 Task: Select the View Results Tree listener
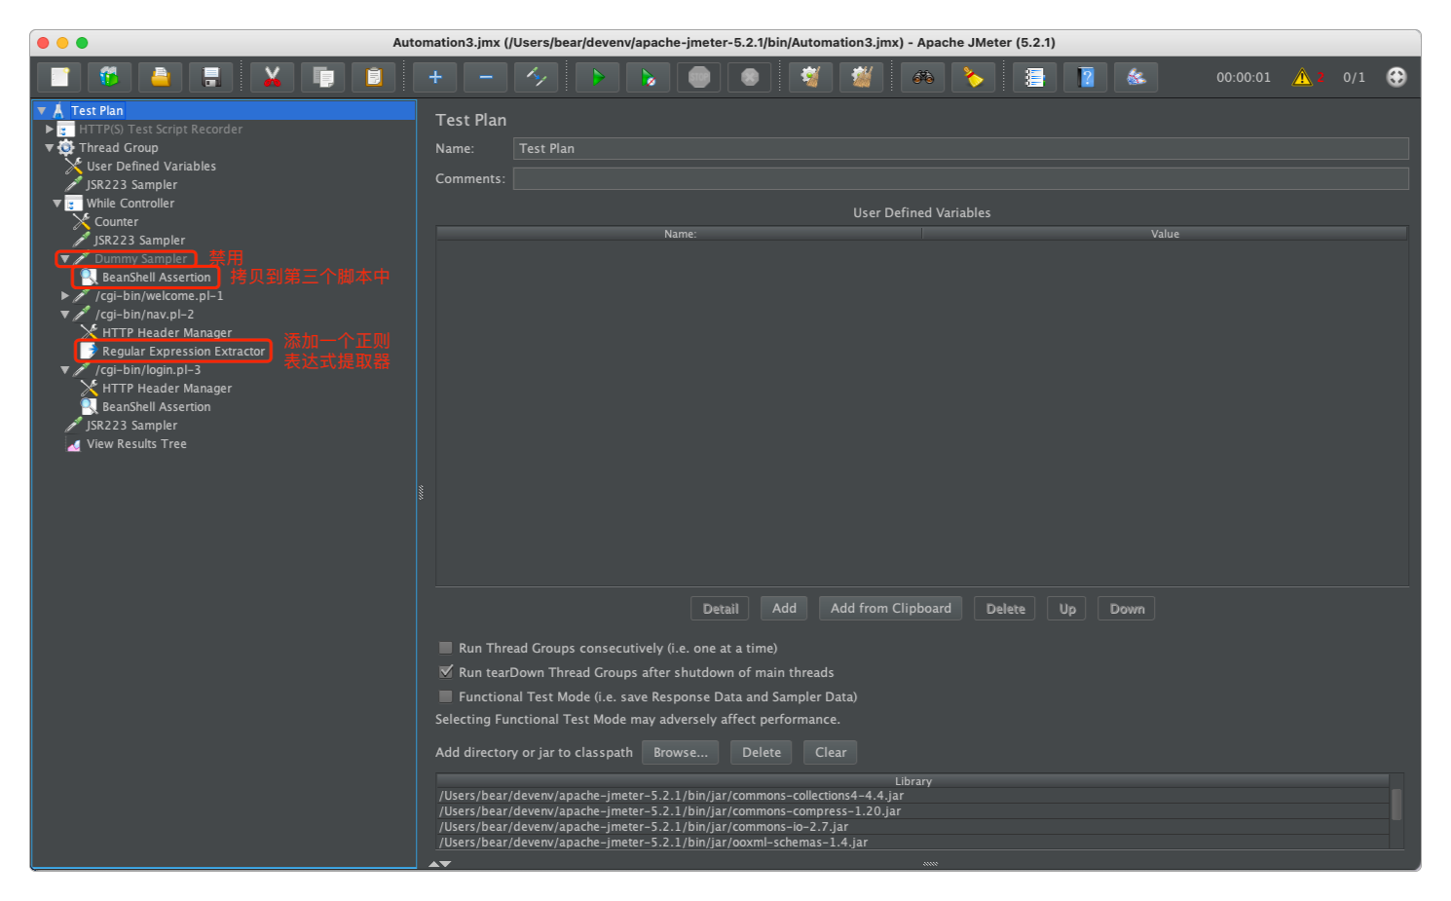(136, 444)
